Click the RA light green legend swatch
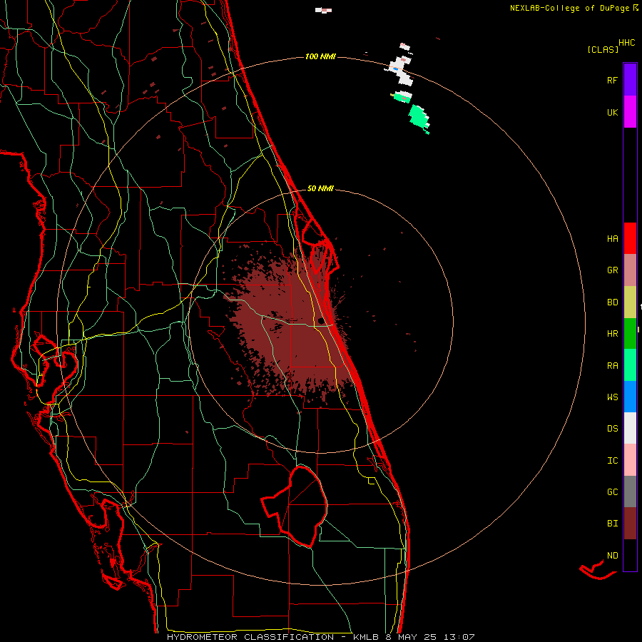The image size is (642, 642). point(630,365)
